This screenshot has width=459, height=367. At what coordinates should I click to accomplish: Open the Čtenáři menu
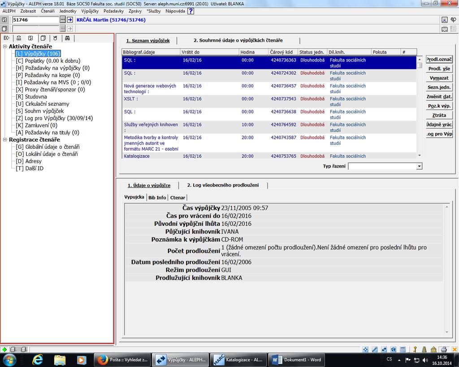[x=48, y=11]
